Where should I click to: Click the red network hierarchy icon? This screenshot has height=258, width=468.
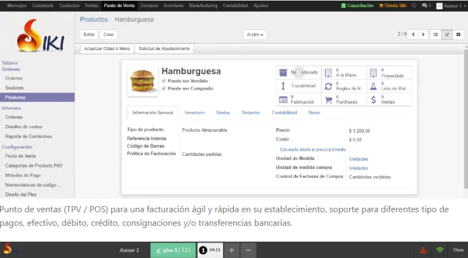pos(423,250)
